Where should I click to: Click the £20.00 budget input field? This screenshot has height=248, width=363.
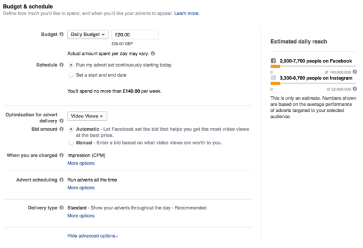click(135, 34)
